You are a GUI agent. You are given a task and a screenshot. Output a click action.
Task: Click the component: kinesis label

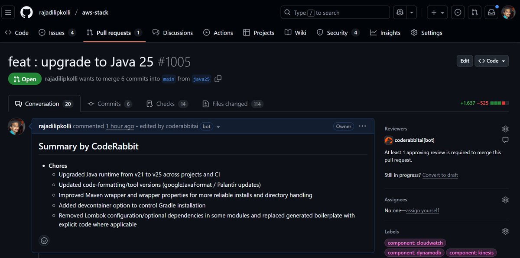pos(471,252)
